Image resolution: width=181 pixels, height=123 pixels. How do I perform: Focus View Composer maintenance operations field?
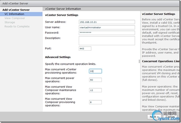coord(95,90)
